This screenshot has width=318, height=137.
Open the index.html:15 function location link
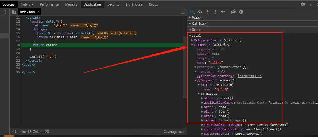[x=250, y=76]
